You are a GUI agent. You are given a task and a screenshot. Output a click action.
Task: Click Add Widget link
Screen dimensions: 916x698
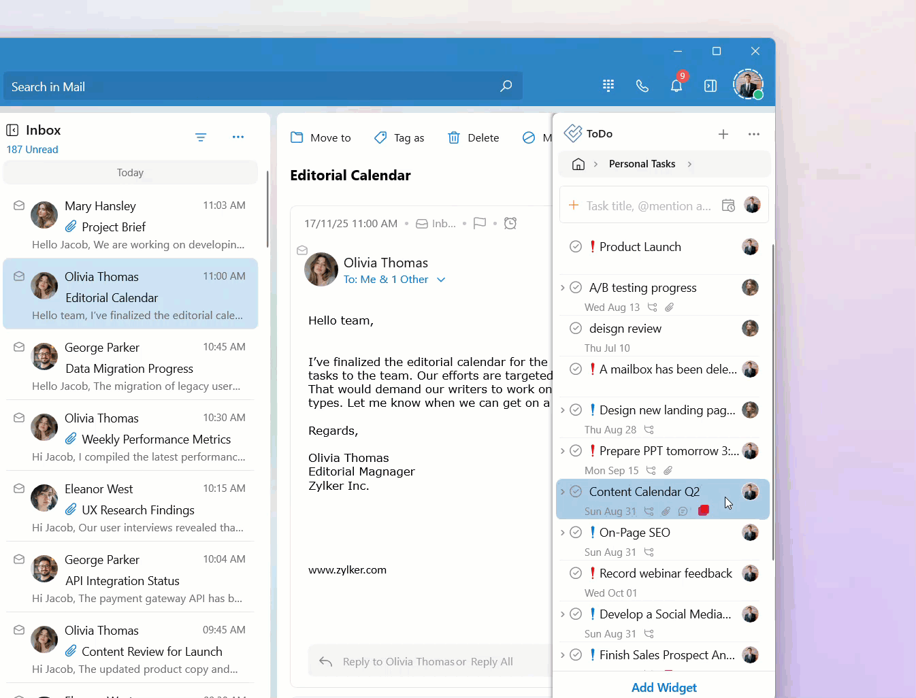point(664,688)
